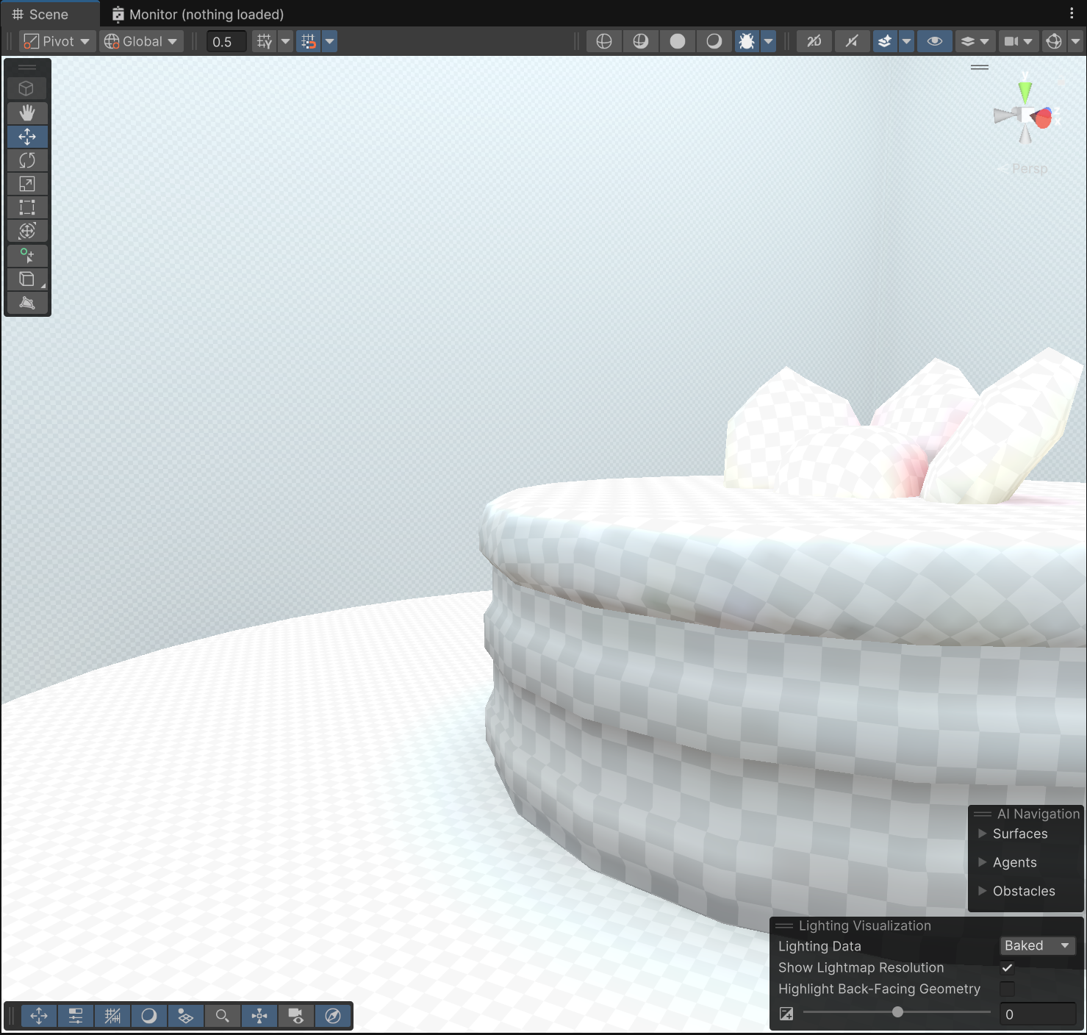Click the bottom overlay tile grid with dot icon
The width and height of the screenshot is (1087, 1035).
pos(186,1016)
